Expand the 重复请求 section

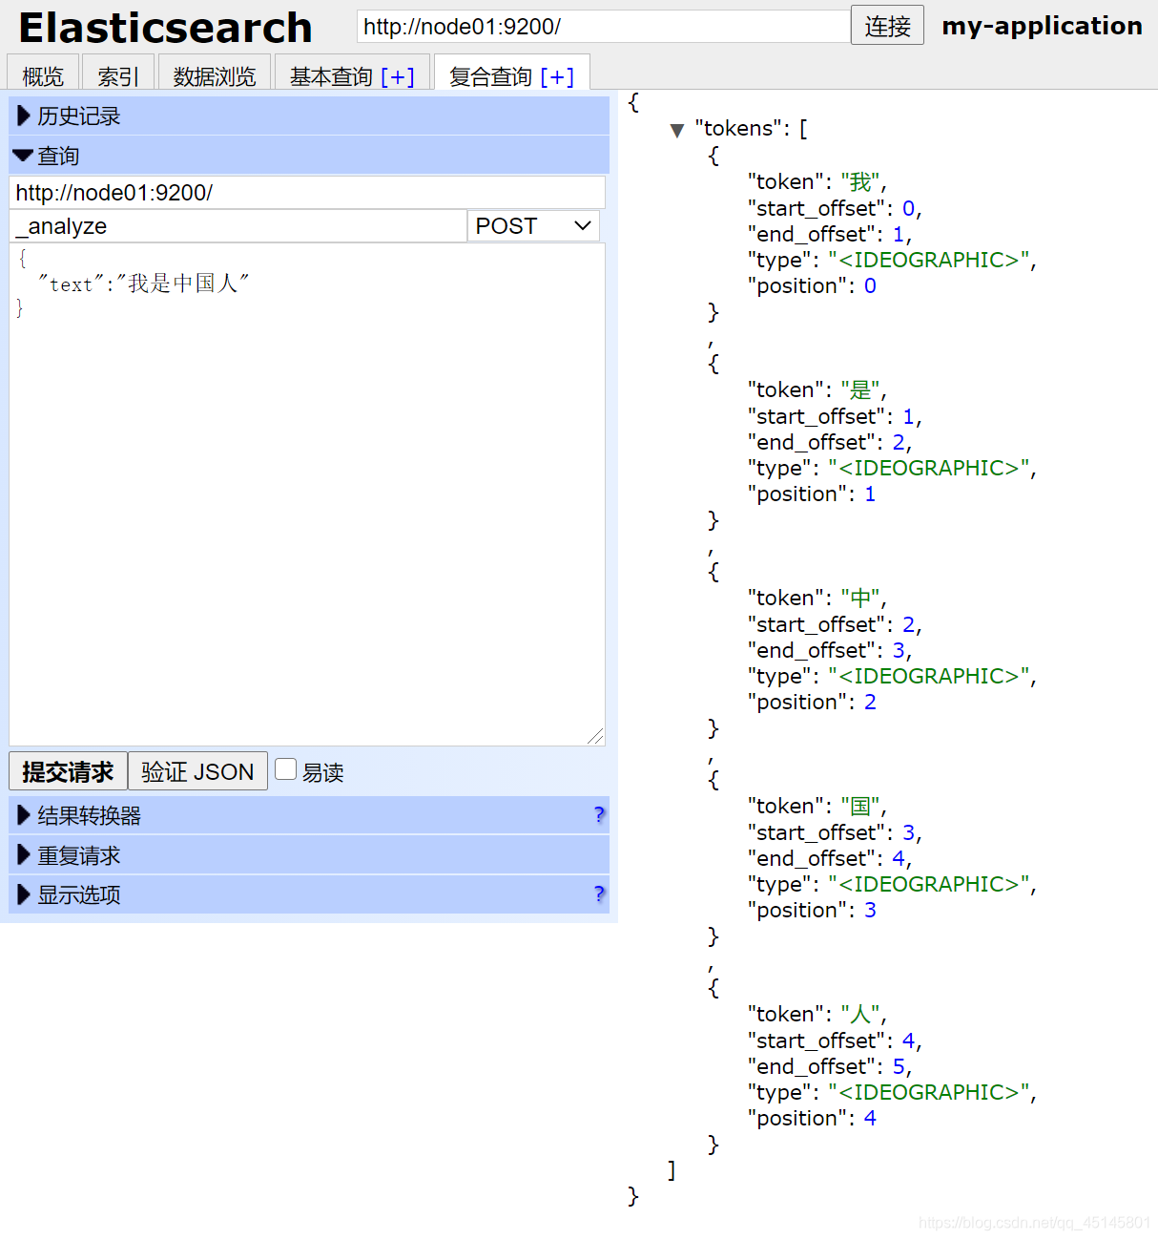[309, 855]
